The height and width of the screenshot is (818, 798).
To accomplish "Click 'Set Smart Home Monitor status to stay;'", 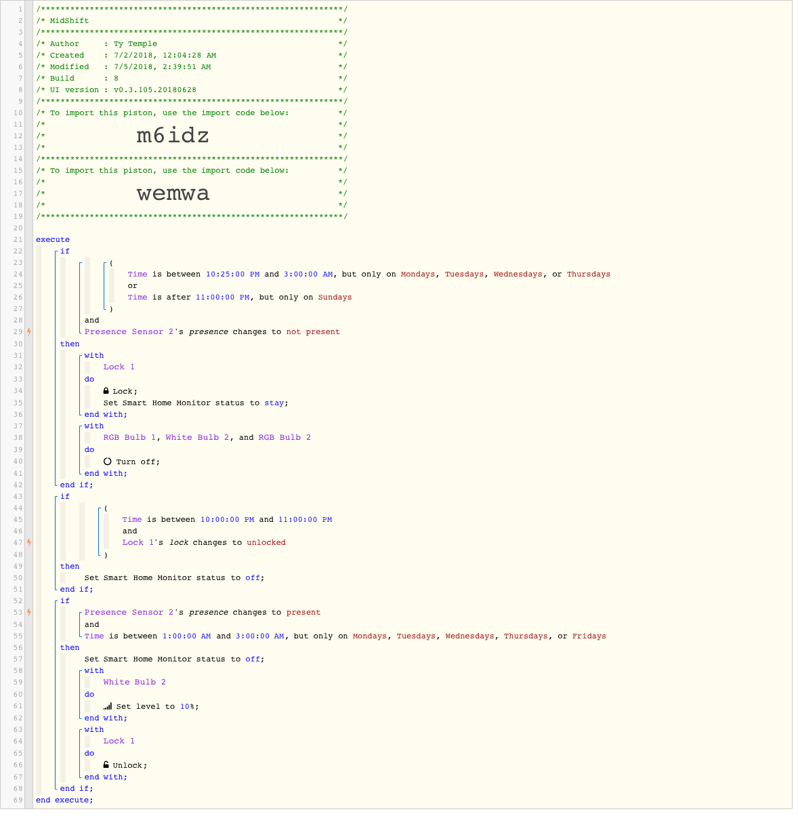I will pos(196,403).
